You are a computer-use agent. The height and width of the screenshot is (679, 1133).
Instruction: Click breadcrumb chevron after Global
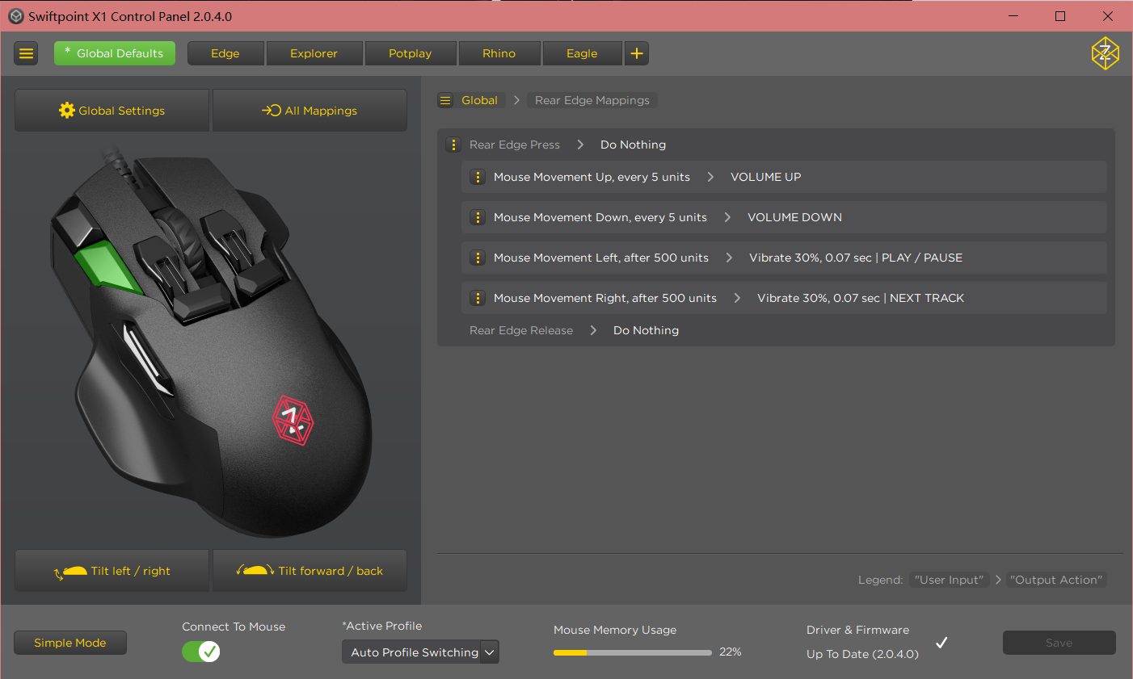tap(516, 100)
